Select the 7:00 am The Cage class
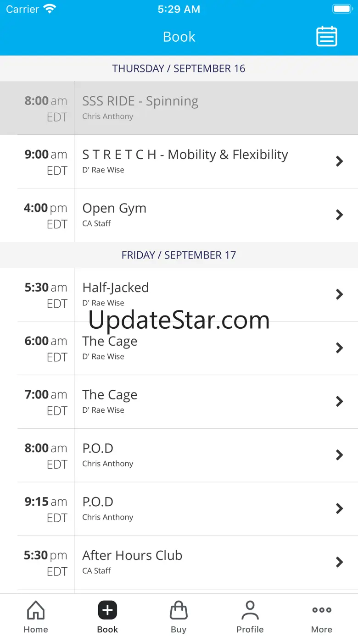This screenshot has width=358, height=636. coord(184,402)
